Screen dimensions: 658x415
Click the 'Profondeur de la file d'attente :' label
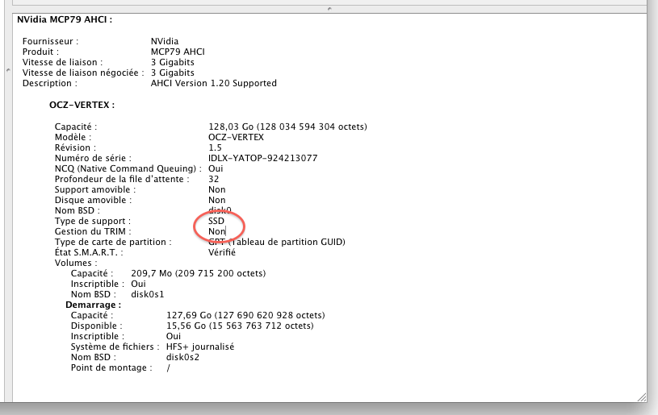tap(122, 179)
